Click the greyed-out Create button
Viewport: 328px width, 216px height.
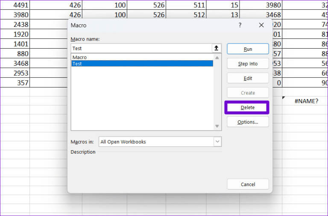pyautogui.click(x=248, y=93)
